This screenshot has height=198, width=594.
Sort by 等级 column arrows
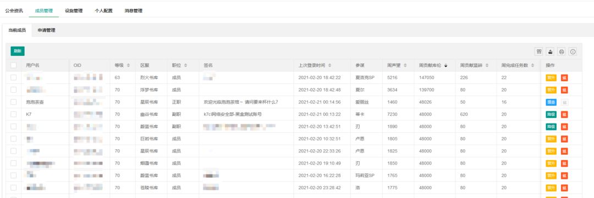coord(128,66)
